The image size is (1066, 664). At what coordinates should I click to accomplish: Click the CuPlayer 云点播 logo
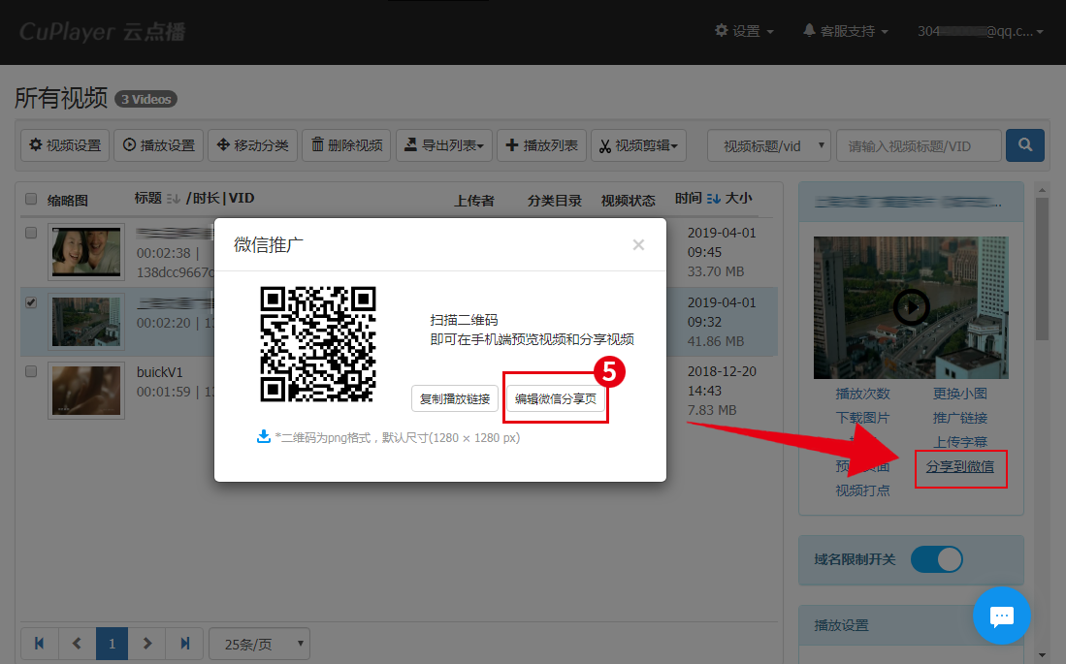coord(102,31)
